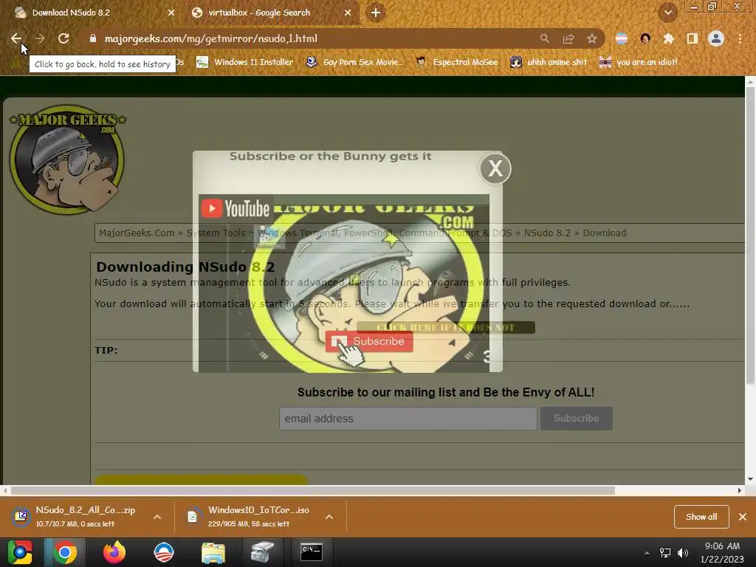Screen dimensions: 756x567
Task: Click the email address input field
Action: (x=408, y=419)
